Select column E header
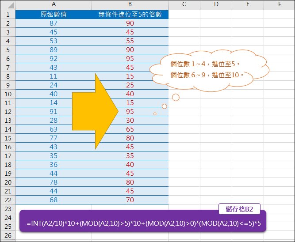Image resolution: width=295 pixels, height=242 pixels. coord(248,5)
